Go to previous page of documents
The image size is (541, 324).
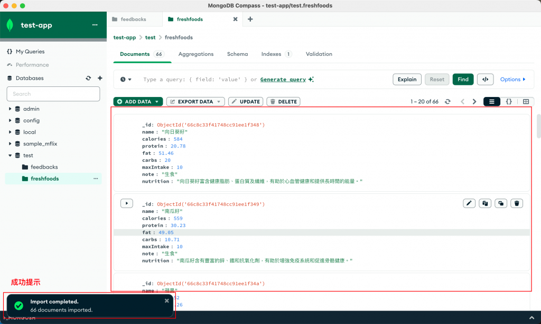(x=463, y=102)
